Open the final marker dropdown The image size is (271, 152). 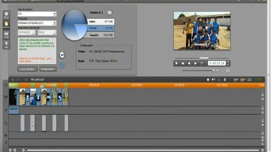click(47, 32)
